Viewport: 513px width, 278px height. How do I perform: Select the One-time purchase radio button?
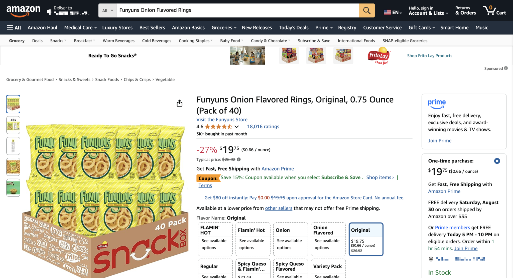[x=497, y=161]
